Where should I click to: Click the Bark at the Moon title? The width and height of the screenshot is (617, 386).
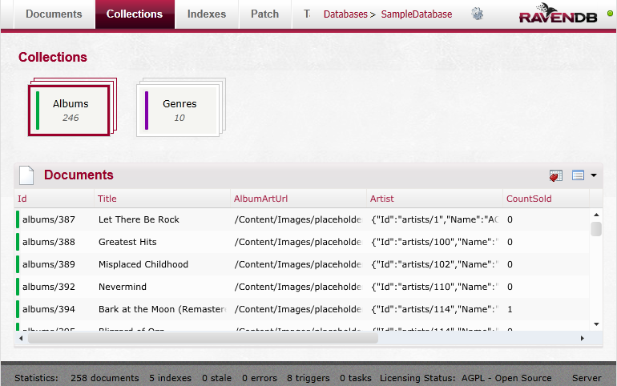163,309
